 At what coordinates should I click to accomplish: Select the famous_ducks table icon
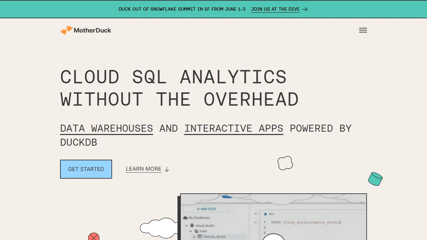200,237
